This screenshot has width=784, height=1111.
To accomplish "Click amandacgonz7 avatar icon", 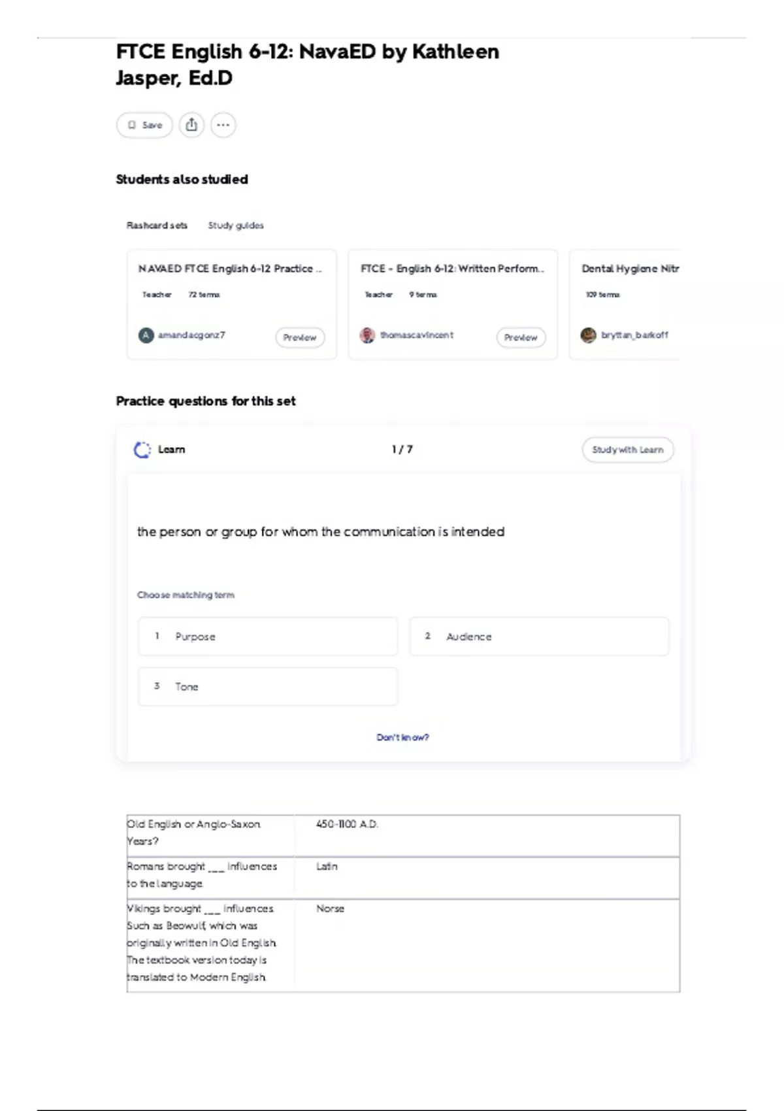I will point(146,335).
